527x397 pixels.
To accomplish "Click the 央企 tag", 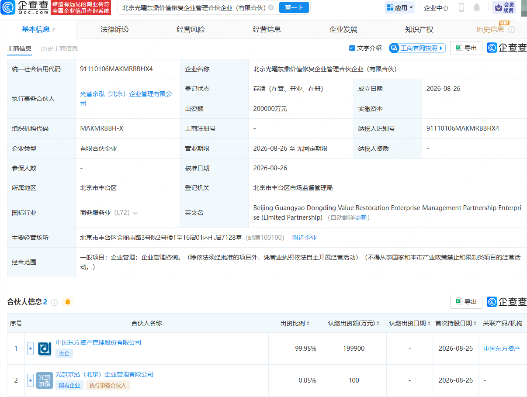I will [x=64, y=353].
